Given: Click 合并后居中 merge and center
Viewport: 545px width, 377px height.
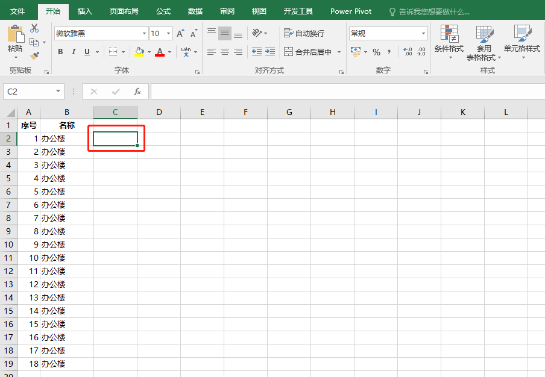Looking at the screenshot, I should click(307, 52).
